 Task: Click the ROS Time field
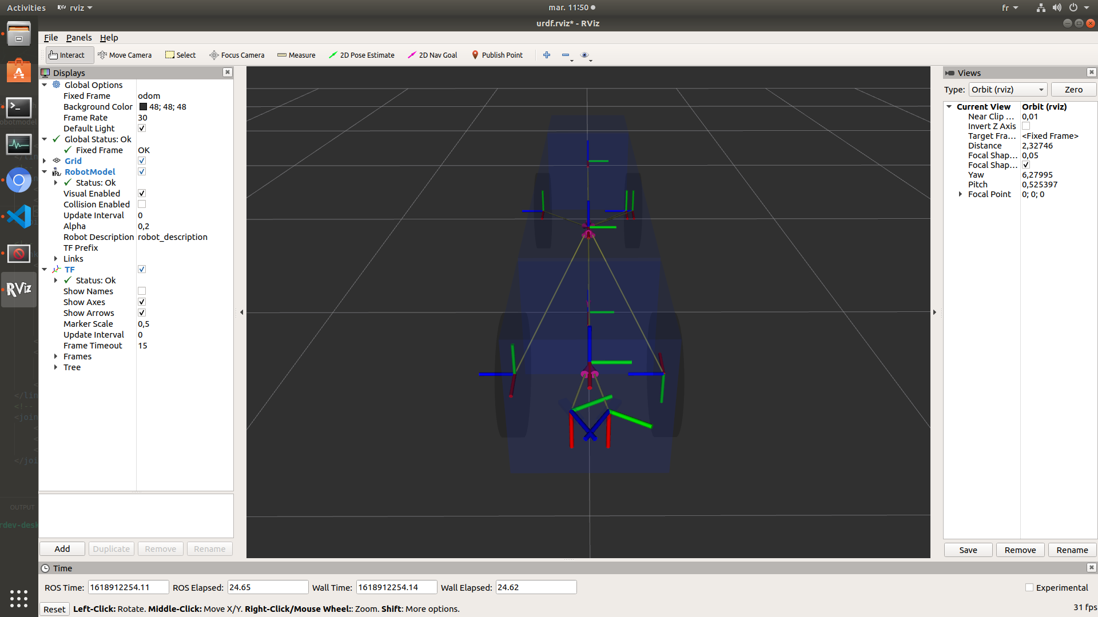128,587
